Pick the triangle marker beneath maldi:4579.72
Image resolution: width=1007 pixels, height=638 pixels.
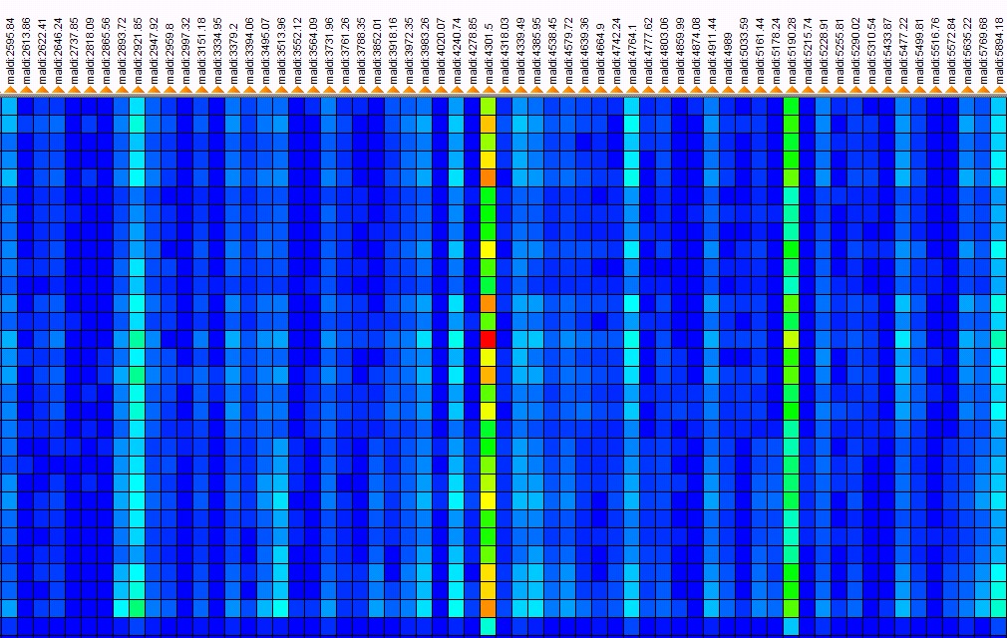tap(569, 90)
